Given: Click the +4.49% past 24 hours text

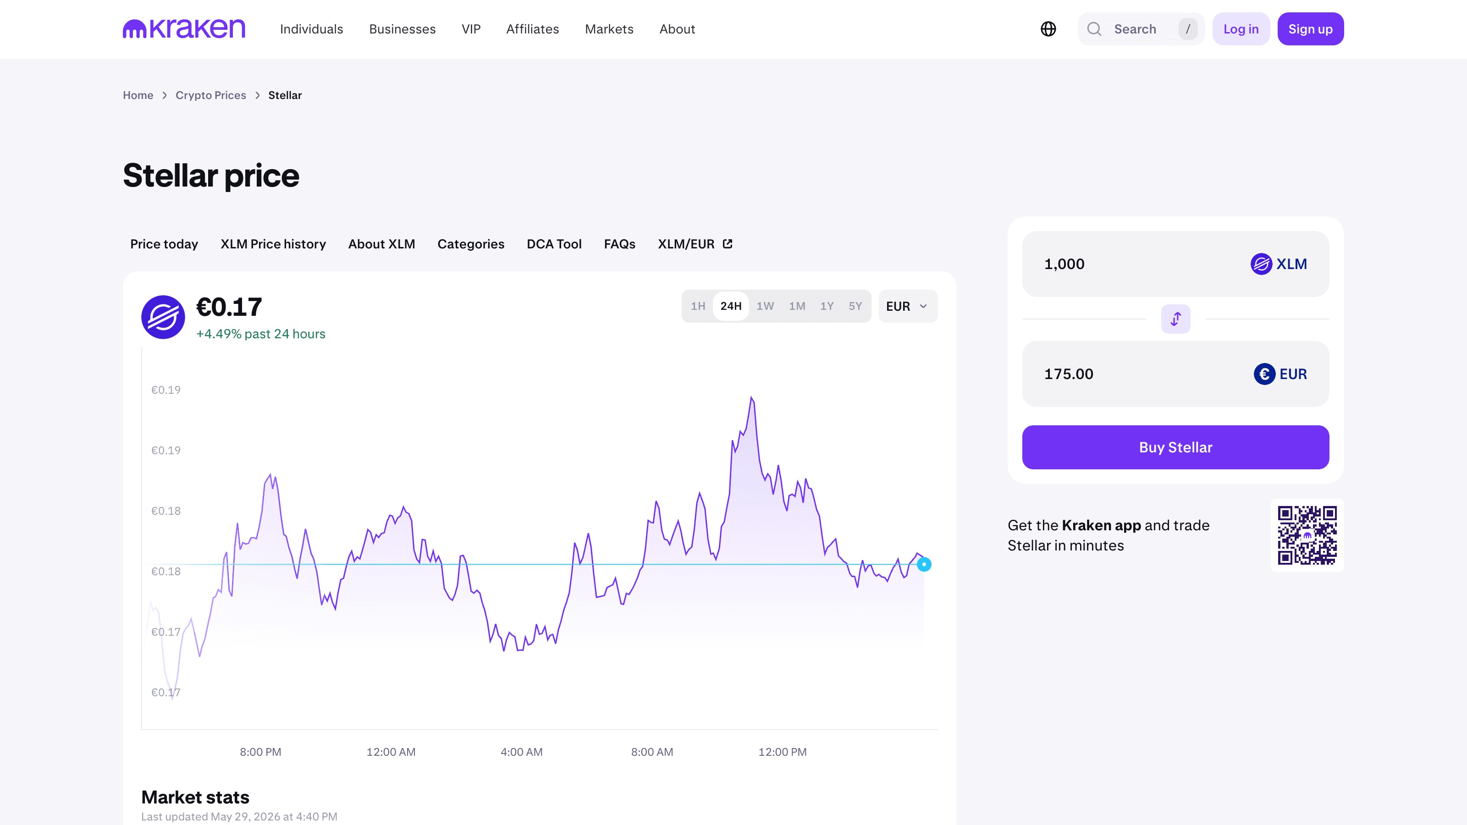Looking at the screenshot, I should click(261, 334).
